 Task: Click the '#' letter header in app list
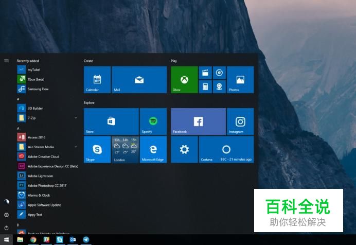point(18,99)
